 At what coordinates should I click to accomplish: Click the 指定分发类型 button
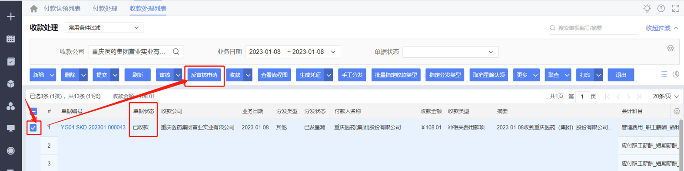point(445,75)
